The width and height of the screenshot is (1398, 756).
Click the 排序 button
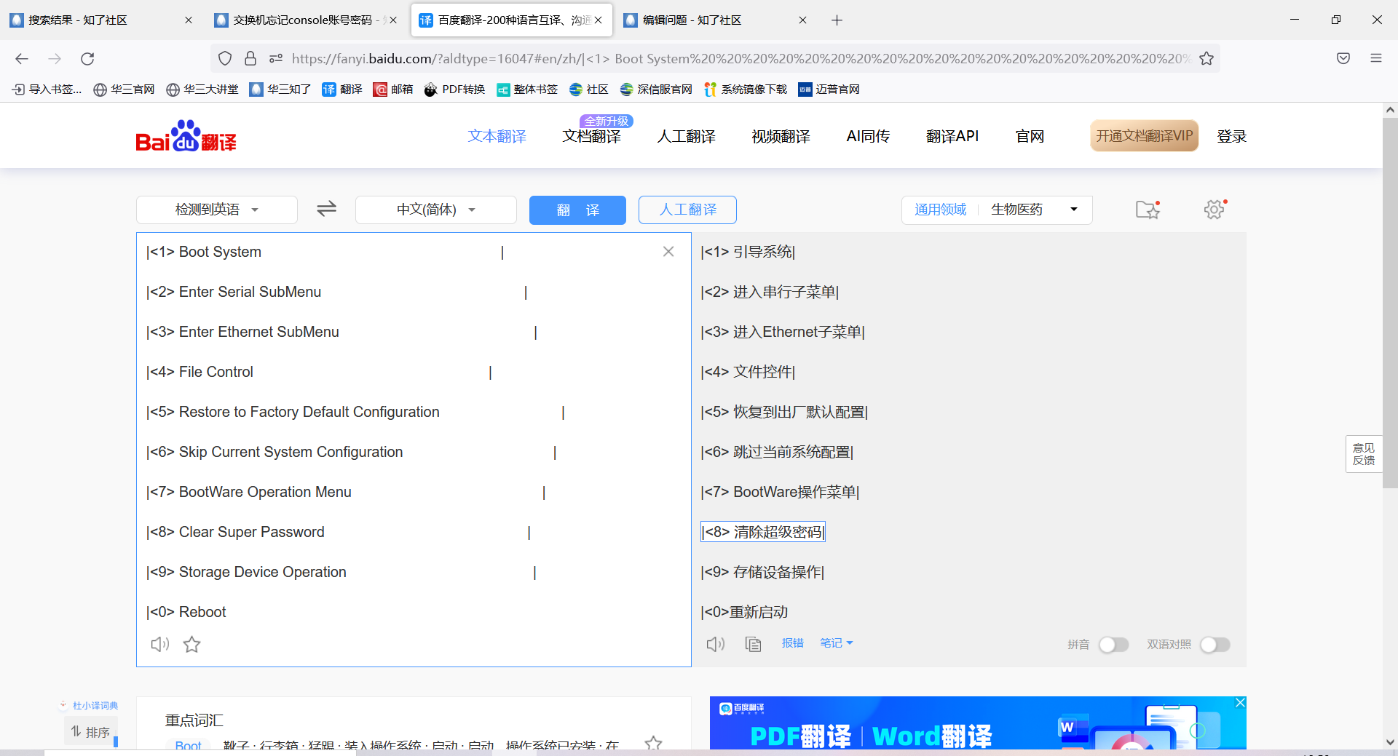pyautogui.click(x=90, y=732)
